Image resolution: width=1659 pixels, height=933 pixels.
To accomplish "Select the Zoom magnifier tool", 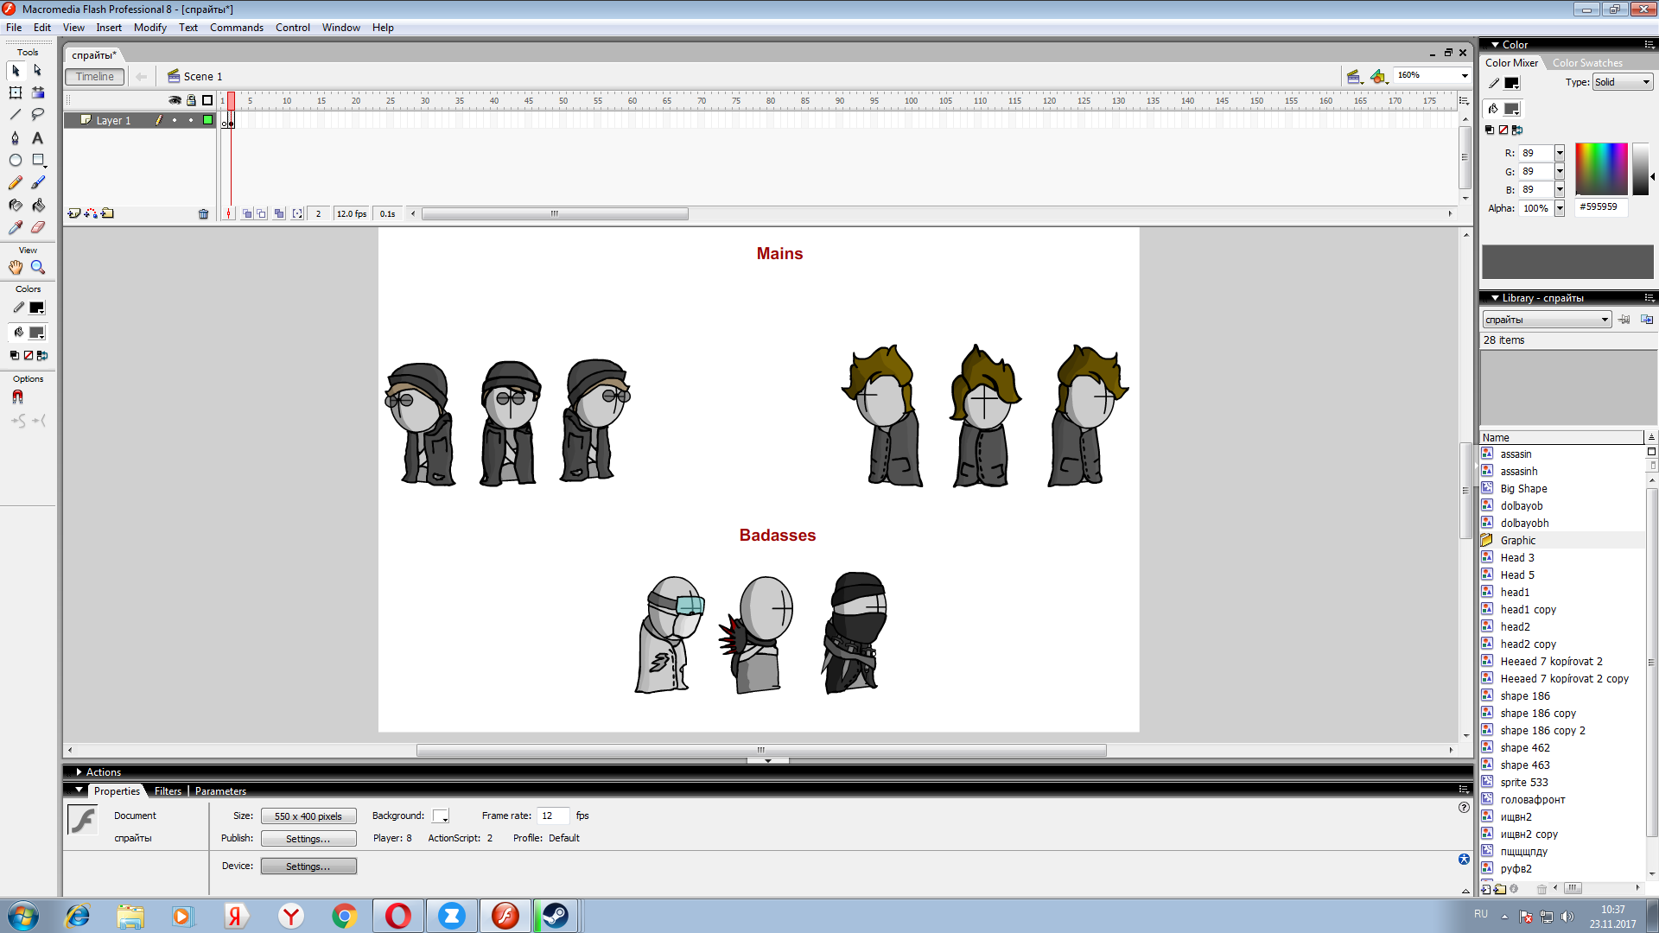I will point(38,268).
